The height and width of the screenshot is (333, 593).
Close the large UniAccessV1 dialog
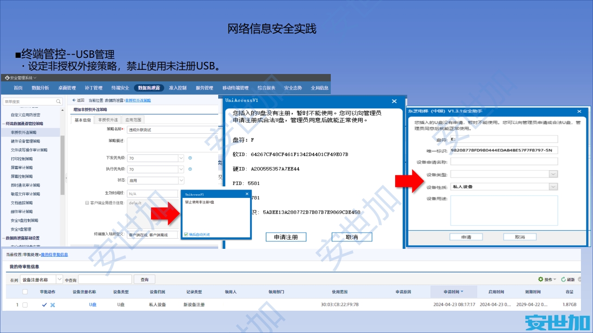394,101
